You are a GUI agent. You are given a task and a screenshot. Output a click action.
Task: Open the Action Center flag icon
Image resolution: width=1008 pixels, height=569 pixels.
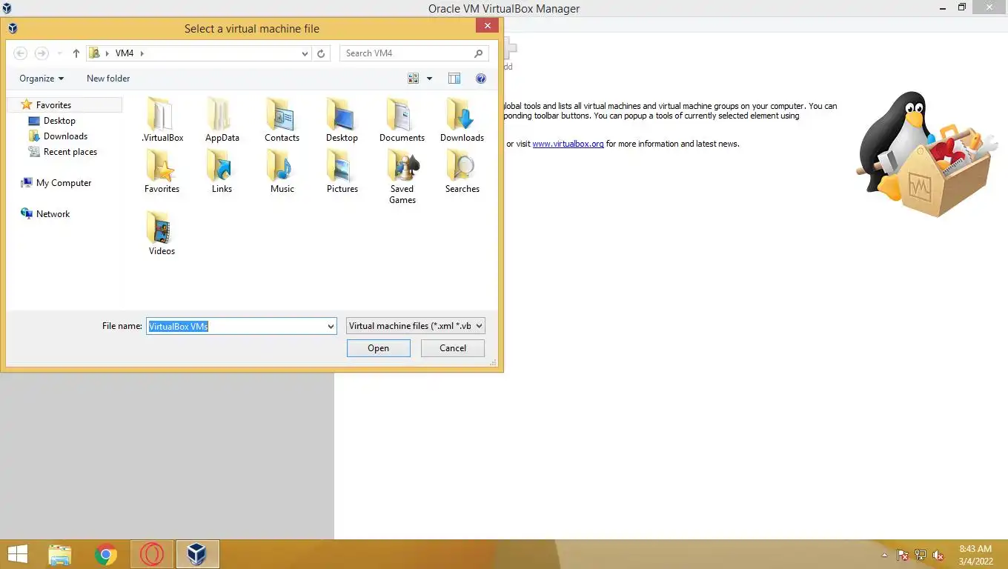tap(903, 555)
